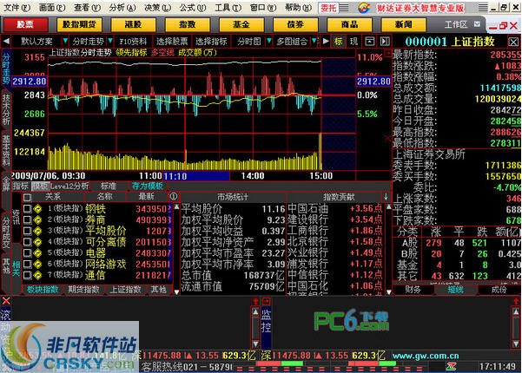Click the list scrollbar up arrow beside 钢铁 row
This screenshot has width=522, height=373.
pyautogui.click(x=176, y=206)
